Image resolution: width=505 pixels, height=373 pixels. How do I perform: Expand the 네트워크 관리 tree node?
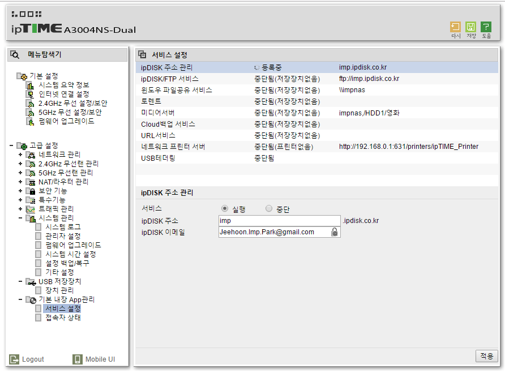click(x=20, y=155)
